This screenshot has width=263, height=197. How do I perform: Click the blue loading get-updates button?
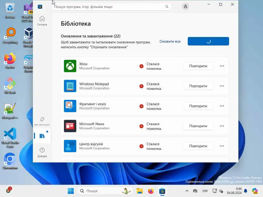[x=208, y=41]
